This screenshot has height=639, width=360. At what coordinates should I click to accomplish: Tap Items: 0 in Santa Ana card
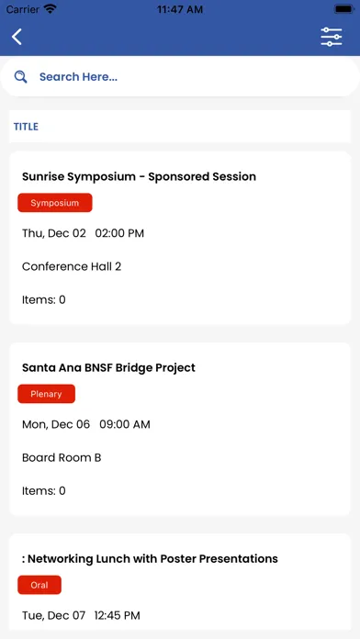tap(44, 490)
